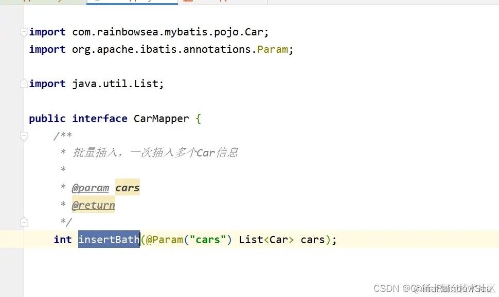Screen dimensions: 499x297
Task: Toggle the fold marker beside the */ line
Action: click(x=24, y=222)
